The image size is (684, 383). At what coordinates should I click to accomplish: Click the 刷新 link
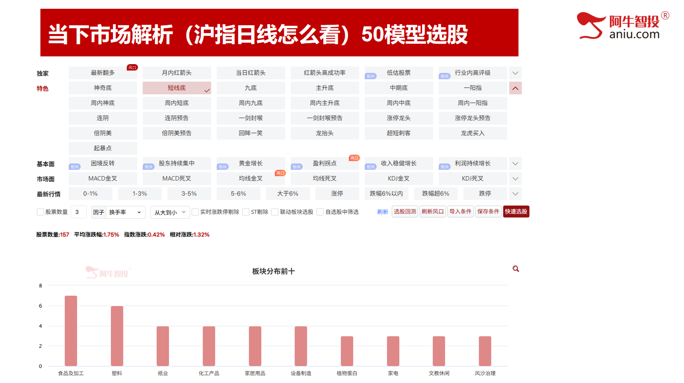point(383,212)
